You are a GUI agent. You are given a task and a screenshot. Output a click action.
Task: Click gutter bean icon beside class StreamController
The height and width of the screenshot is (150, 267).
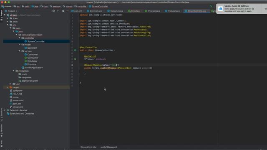point(75,50)
